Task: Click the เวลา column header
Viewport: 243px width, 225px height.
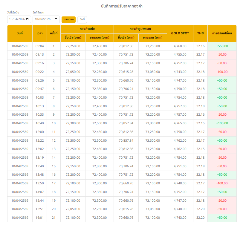Action: click(39, 33)
